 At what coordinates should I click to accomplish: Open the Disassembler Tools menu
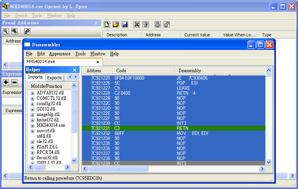pos(80,54)
